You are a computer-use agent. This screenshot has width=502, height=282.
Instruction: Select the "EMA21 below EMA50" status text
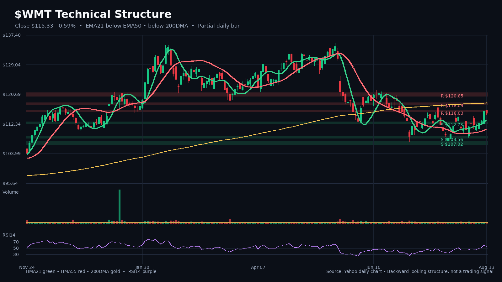[114, 26]
